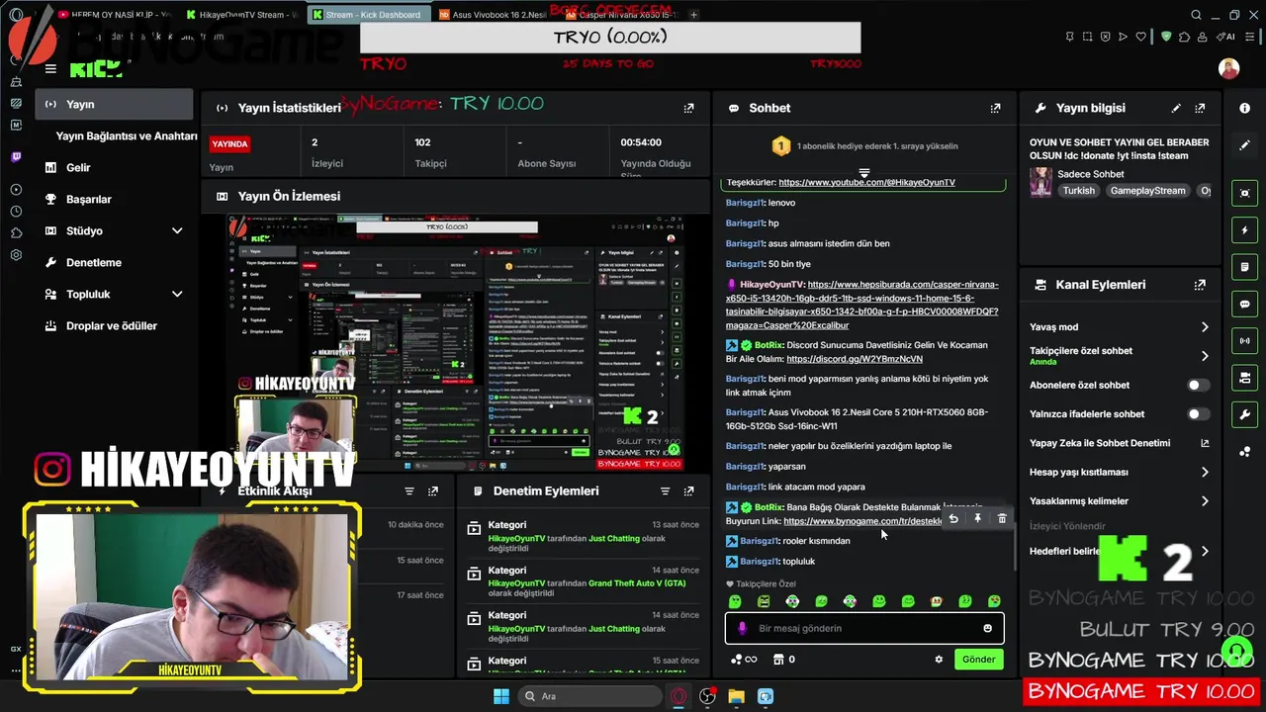Image resolution: width=1266 pixels, height=712 pixels.
Task: Click the Yayın Ön İzlemesi stream preview
Action: (455, 342)
